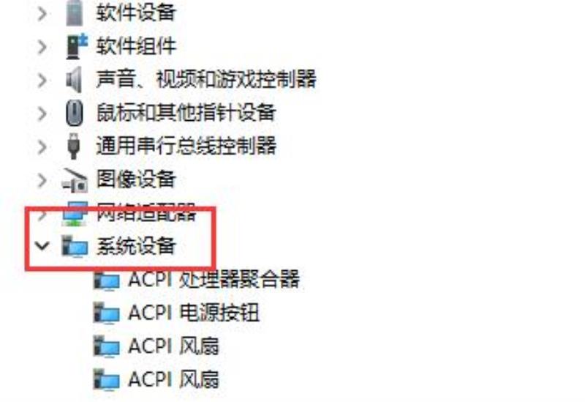Screen dimensions: 585x402
Task: Click the 软件组件 puzzle-piece icon
Action: click(x=77, y=46)
